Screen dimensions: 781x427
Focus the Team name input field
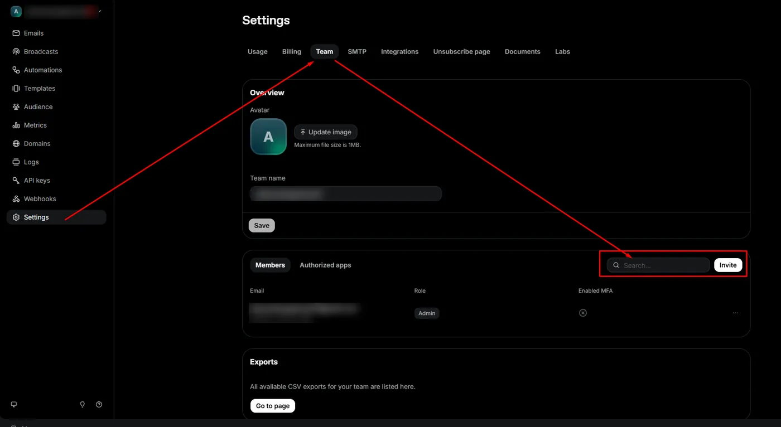(x=346, y=194)
